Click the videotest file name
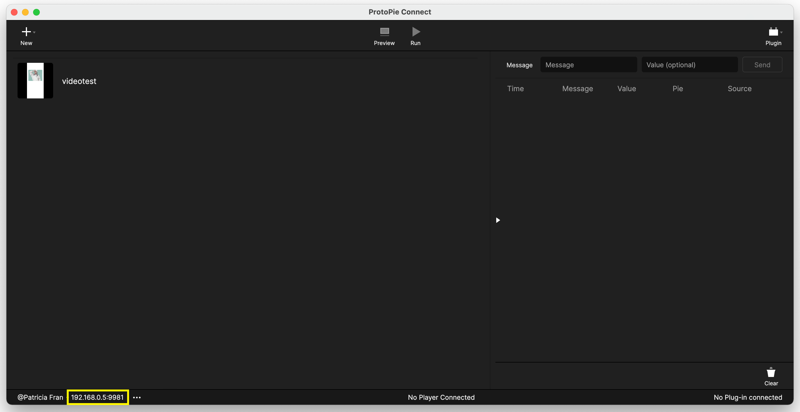The width and height of the screenshot is (800, 412). pos(79,81)
